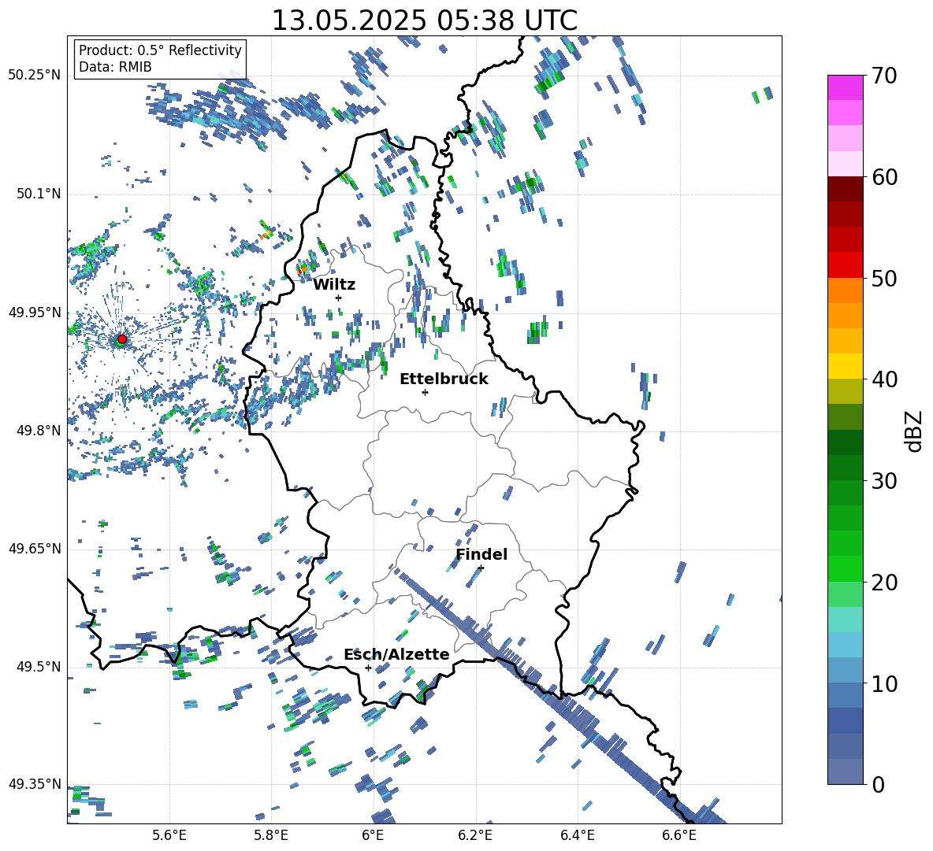Image resolution: width=933 pixels, height=851 pixels.
Task: Click the 5.6°E longitude label
Action: coord(169,835)
